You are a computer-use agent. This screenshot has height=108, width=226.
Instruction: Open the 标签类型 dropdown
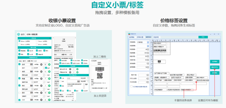[x=148, y=42]
